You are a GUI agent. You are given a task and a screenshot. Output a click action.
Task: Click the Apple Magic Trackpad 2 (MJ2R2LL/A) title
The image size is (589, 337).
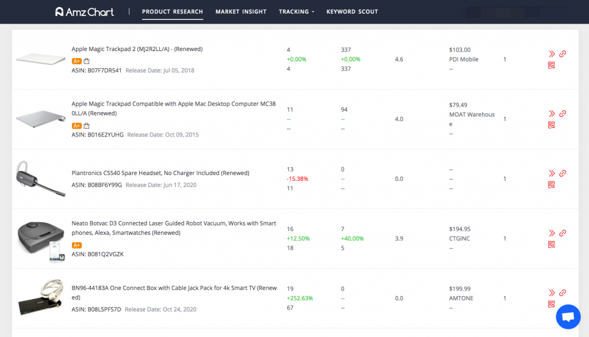137,49
